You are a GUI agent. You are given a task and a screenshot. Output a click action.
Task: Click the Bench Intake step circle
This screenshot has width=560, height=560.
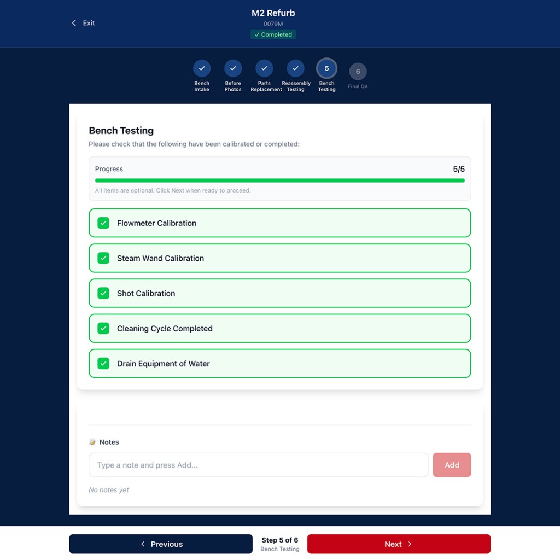202,68
